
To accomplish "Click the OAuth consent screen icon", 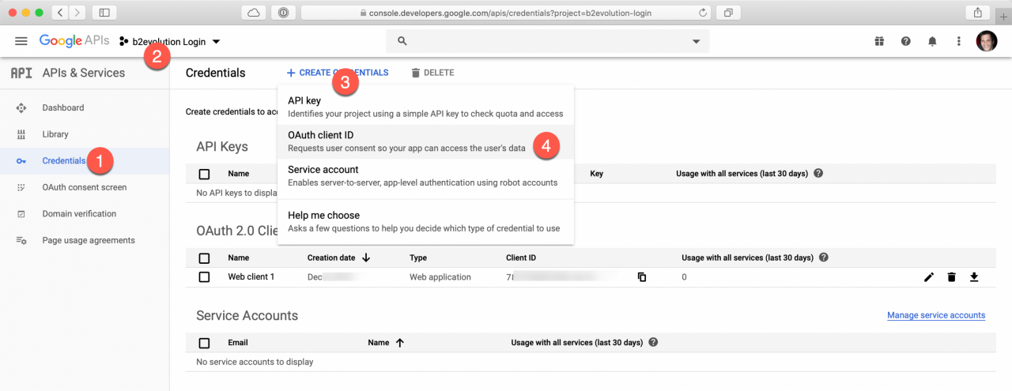I will 21,187.
